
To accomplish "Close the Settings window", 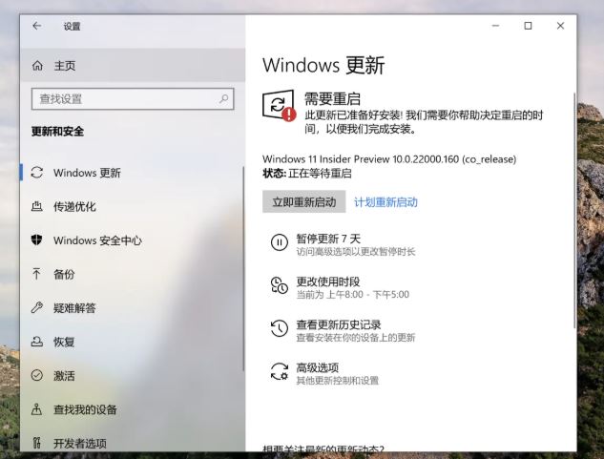I will coord(560,26).
